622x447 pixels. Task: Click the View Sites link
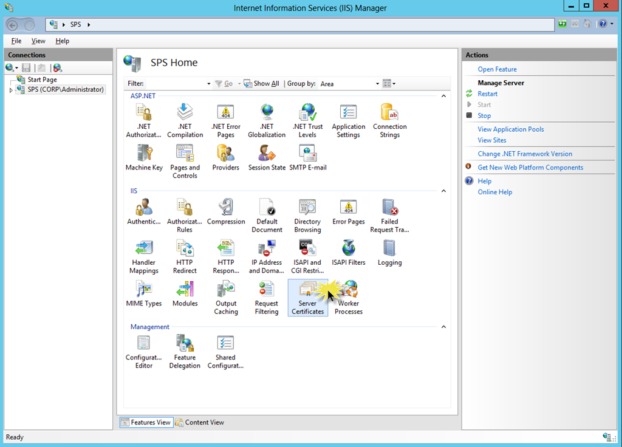492,140
